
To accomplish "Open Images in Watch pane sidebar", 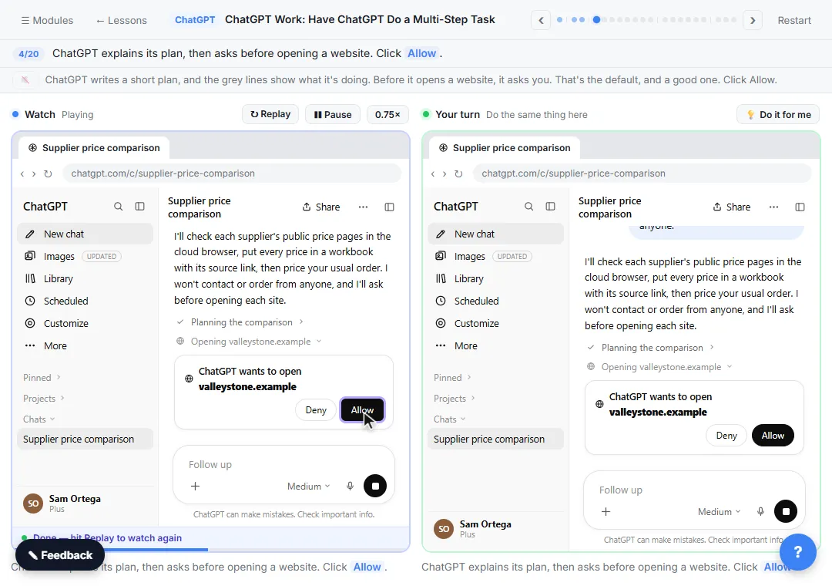I will pyautogui.click(x=85, y=256).
